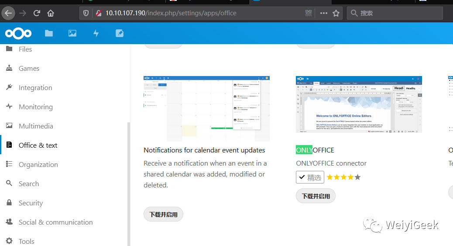Viewport: 453px width, 246px height.
Task: Open the ONLYOFFICE app title
Action: pos(315,150)
